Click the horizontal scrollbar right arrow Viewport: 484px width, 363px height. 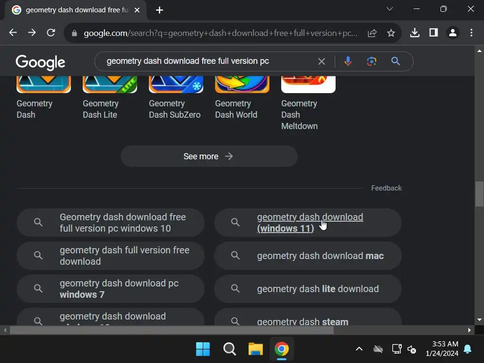click(469, 330)
